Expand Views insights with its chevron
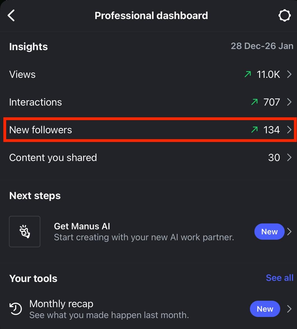 289,74
